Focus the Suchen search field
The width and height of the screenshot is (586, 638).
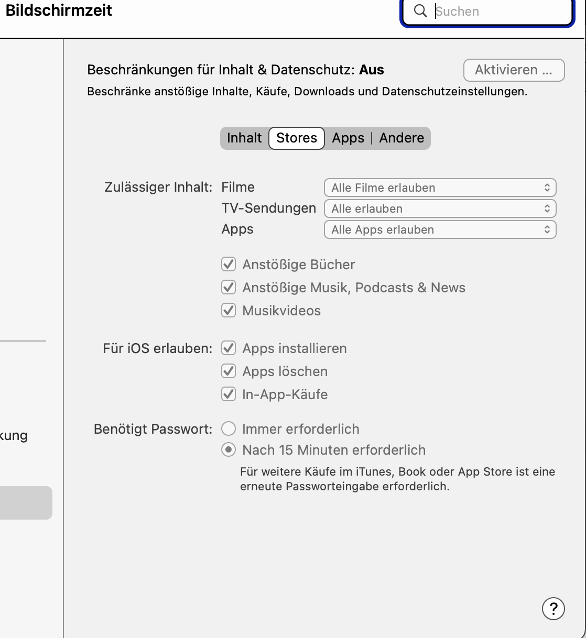click(498, 12)
